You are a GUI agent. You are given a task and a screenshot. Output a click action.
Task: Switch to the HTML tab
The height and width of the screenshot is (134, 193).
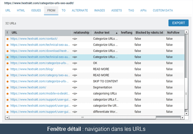coord(21,10)
